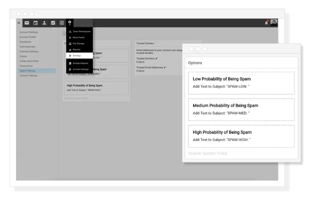Go to Account Settings in sidebar
This screenshot has width=309, height=198.
pyautogui.click(x=28, y=32)
